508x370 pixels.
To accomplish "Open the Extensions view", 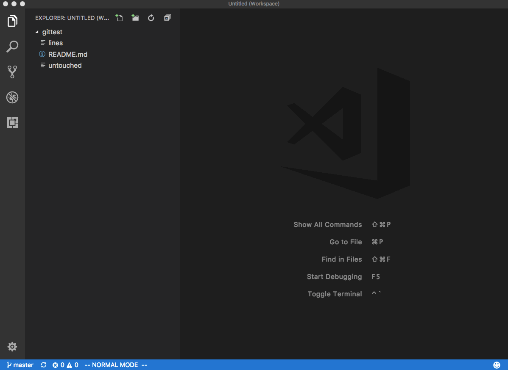I will point(12,123).
